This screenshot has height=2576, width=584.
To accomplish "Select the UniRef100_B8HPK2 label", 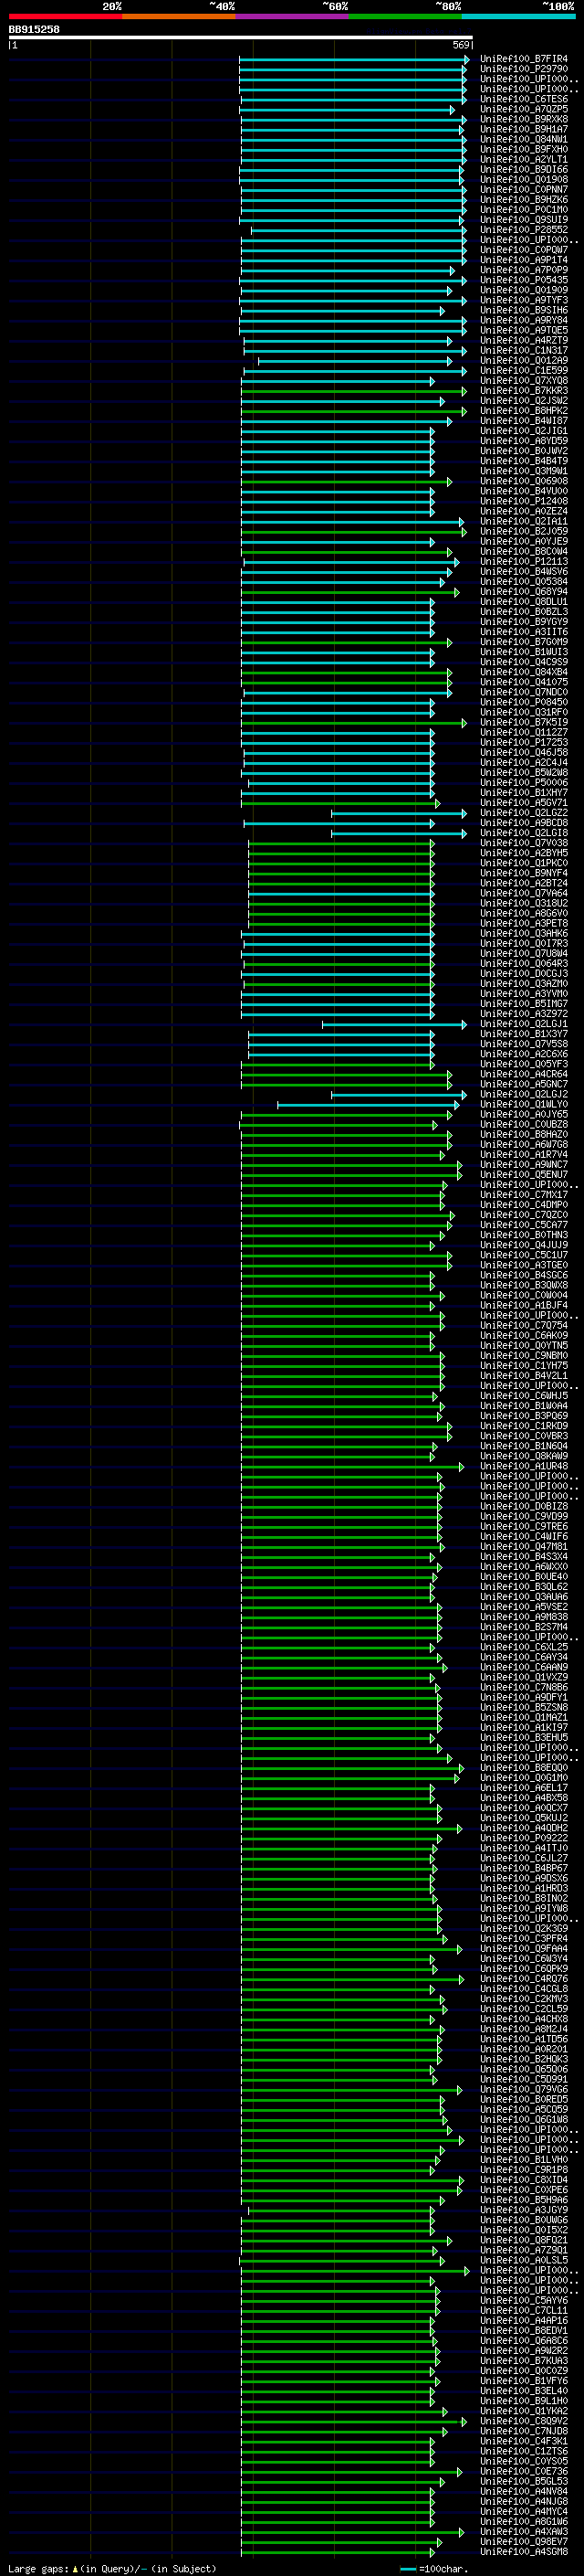I will [x=523, y=411].
